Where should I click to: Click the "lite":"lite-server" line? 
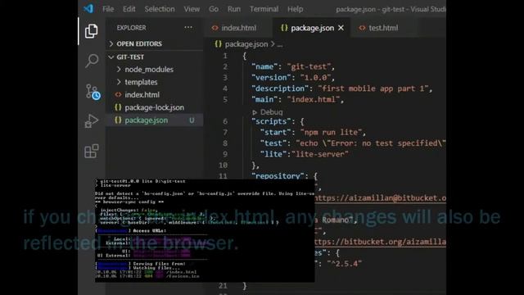tap(304, 155)
